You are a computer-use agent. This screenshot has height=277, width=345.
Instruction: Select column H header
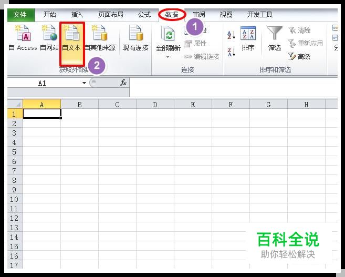coord(306,104)
